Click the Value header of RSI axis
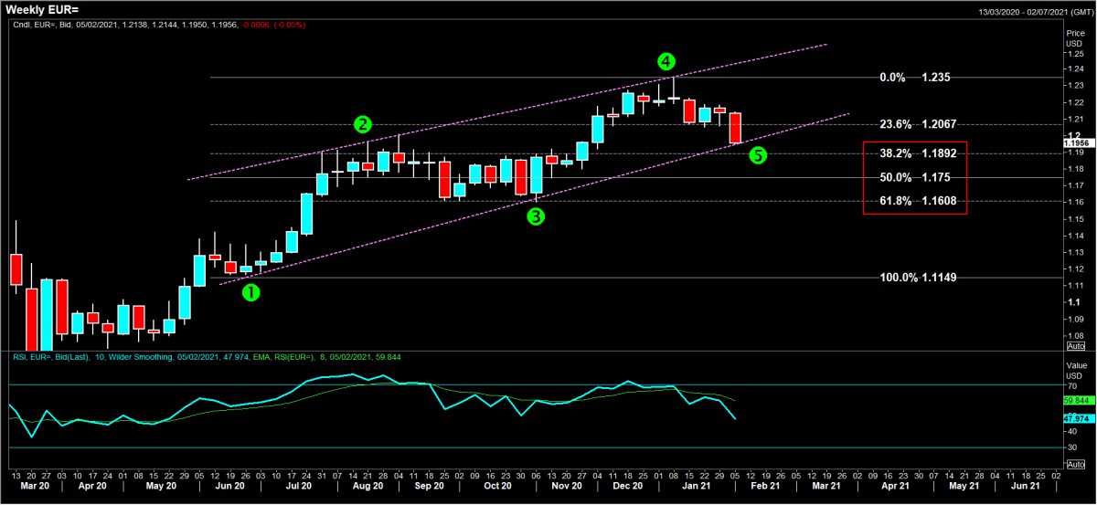Image resolution: width=1097 pixels, height=505 pixels. (x=1075, y=367)
